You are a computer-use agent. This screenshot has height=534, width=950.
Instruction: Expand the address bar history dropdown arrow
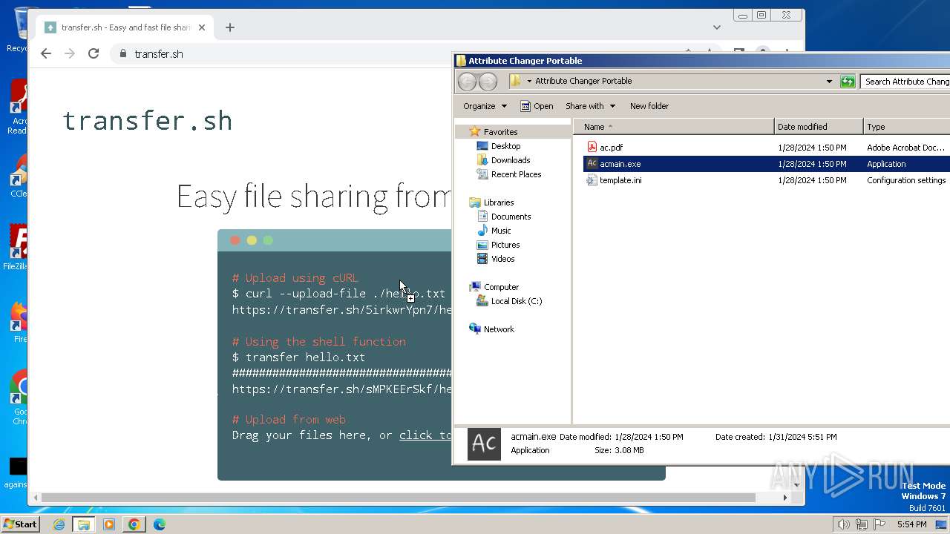click(x=829, y=82)
